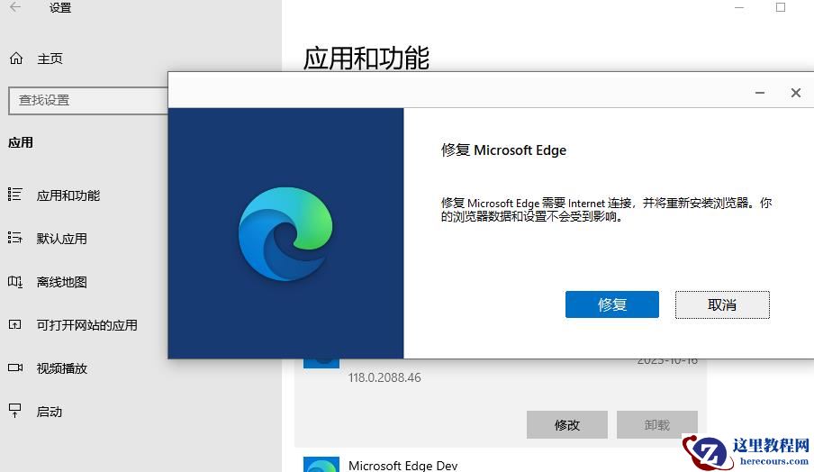
Task: Click the 应用 section label in sidebar
Action: point(21,142)
